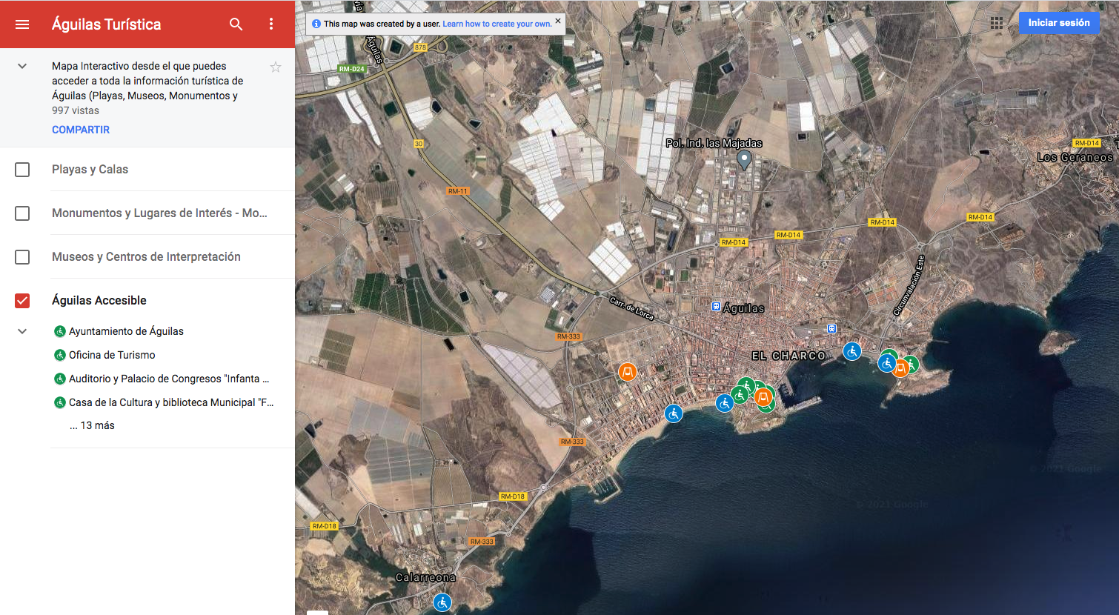Enable the Playas y Calas layer

click(22, 170)
